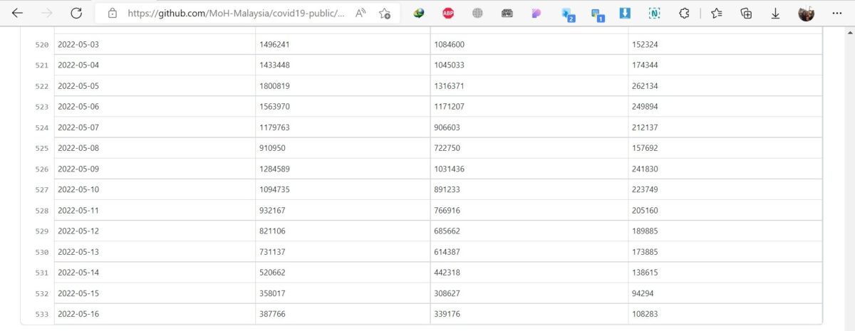Click the GitHub URL address bar
This screenshot has height=331, width=855.
point(235,13)
